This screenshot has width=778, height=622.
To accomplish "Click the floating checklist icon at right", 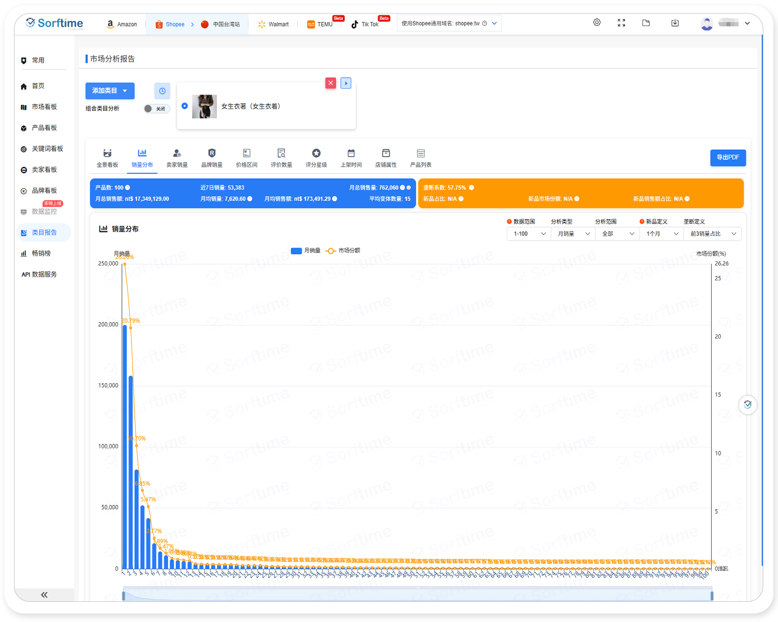I will point(747,405).
